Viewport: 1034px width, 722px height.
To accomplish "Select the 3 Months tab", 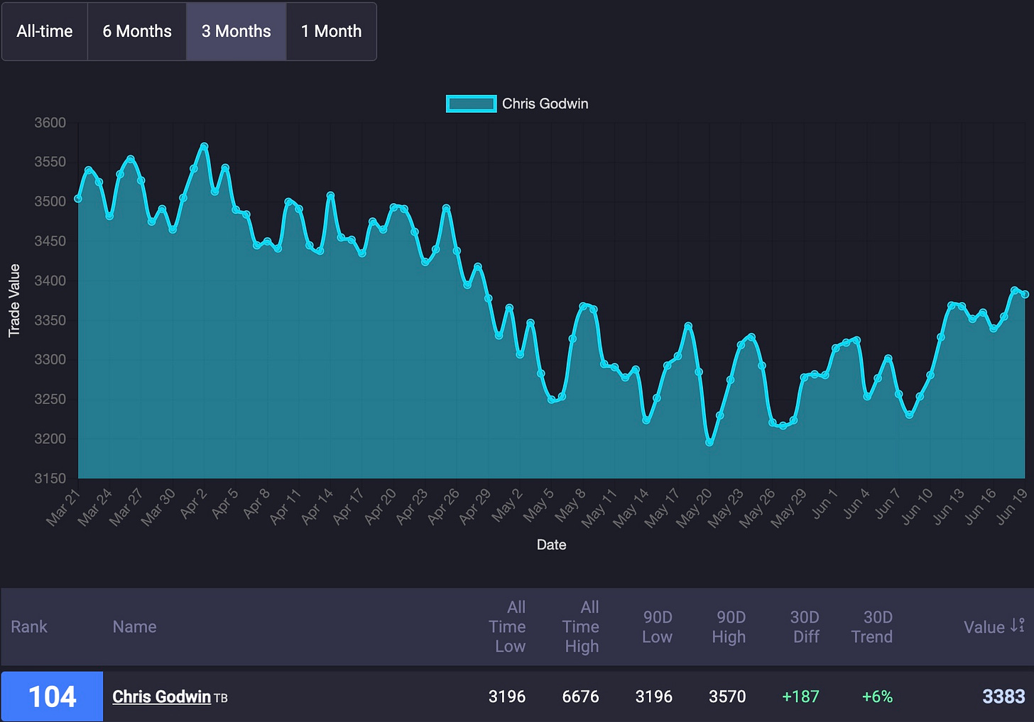I will [236, 31].
